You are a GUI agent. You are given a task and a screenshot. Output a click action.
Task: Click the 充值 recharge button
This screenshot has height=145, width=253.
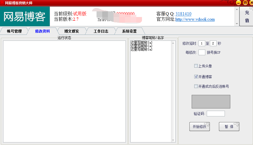[246, 16]
